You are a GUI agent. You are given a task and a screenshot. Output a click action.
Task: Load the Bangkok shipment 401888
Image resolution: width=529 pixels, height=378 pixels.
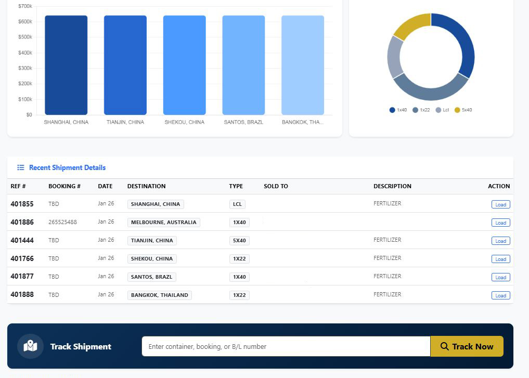pyautogui.click(x=500, y=295)
